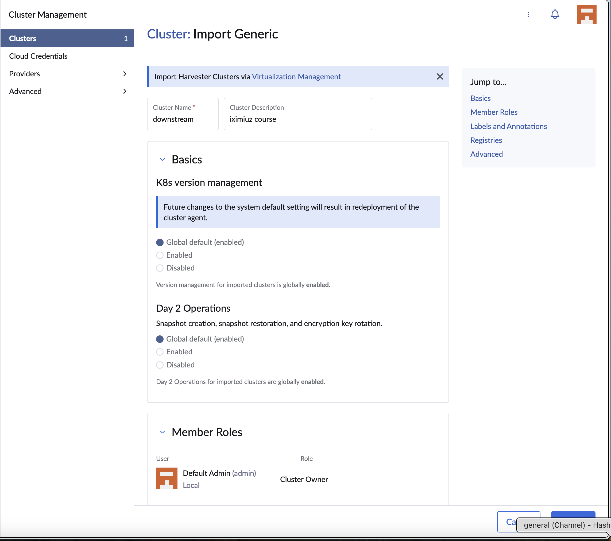The width and height of the screenshot is (611, 541).
Task: Collapse the Member Roles section
Action: click(x=162, y=432)
